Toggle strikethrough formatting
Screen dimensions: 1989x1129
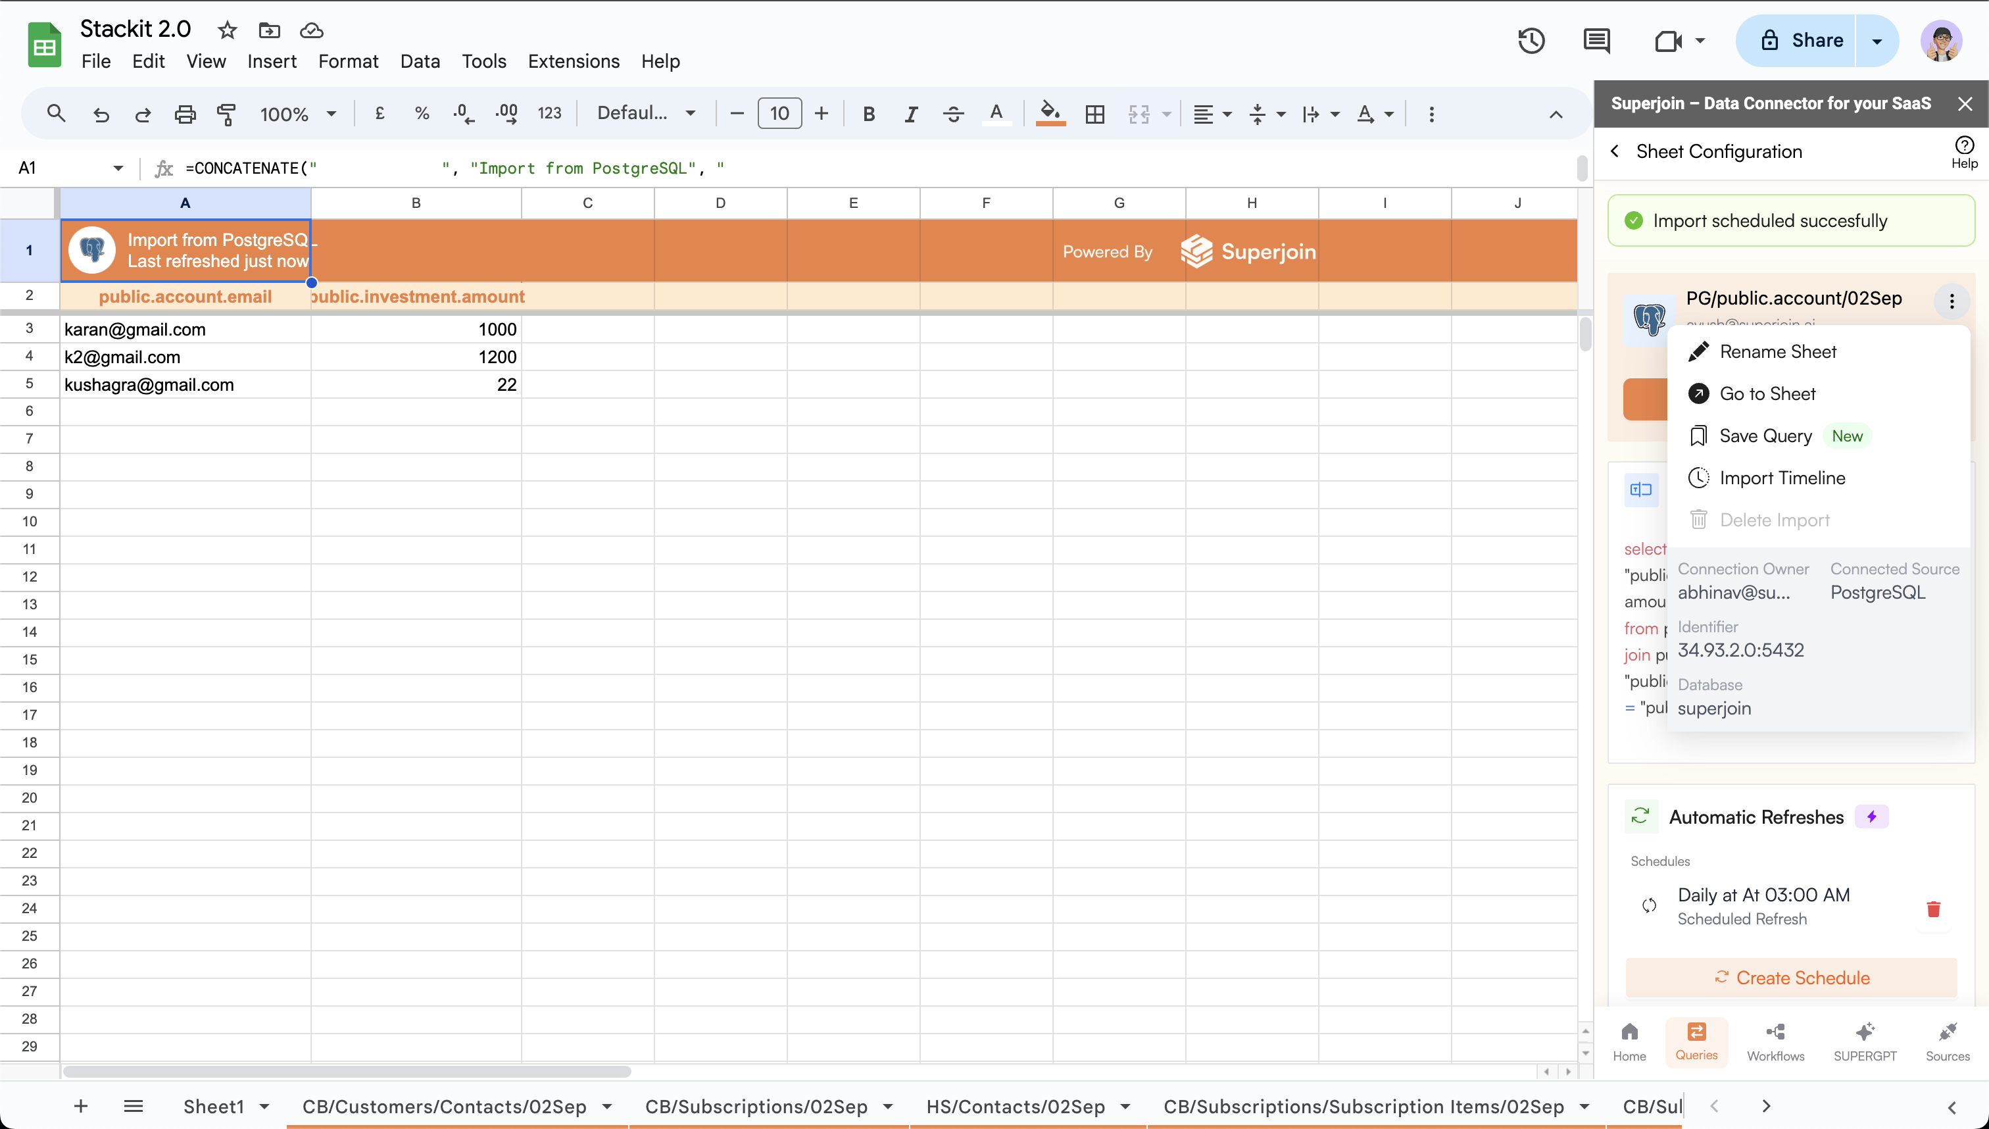coord(952,114)
